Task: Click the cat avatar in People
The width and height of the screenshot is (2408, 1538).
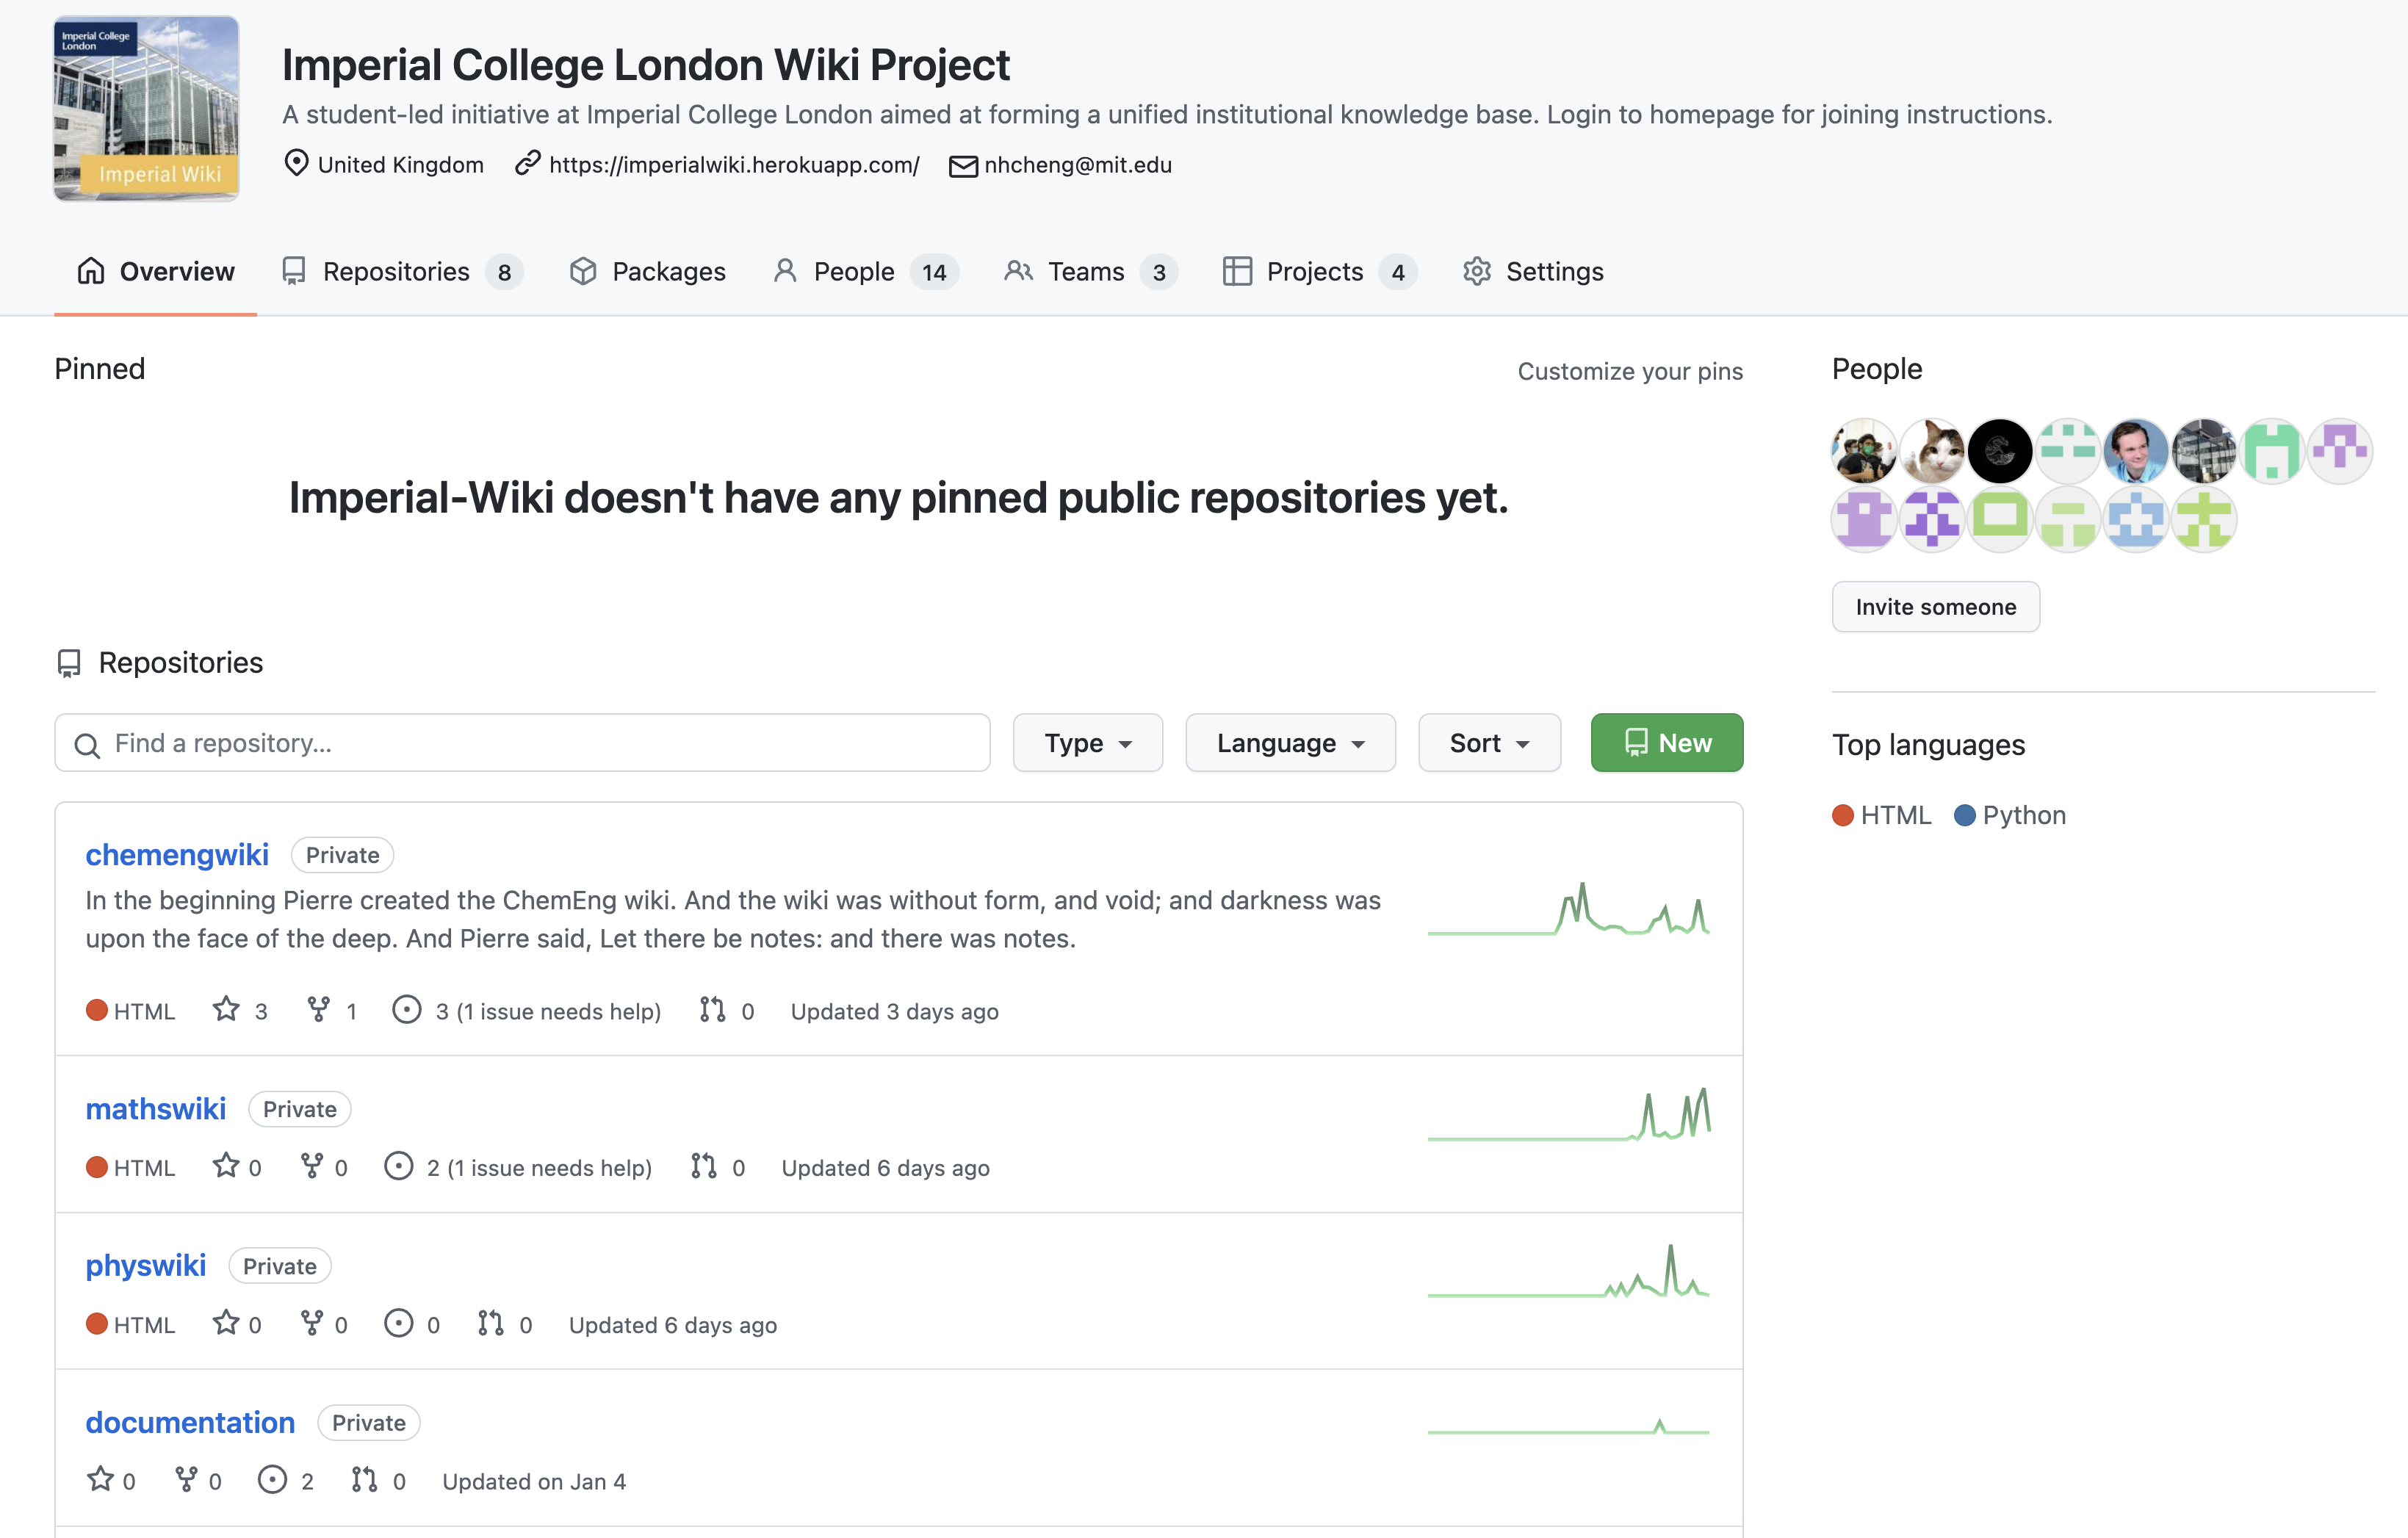Action: pos(1932,451)
